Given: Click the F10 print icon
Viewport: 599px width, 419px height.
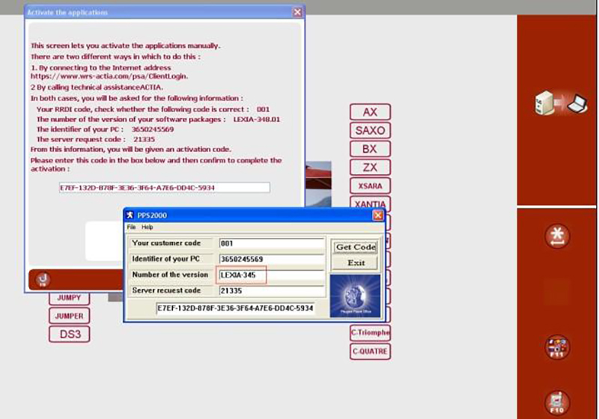Looking at the screenshot, I should [557, 403].
